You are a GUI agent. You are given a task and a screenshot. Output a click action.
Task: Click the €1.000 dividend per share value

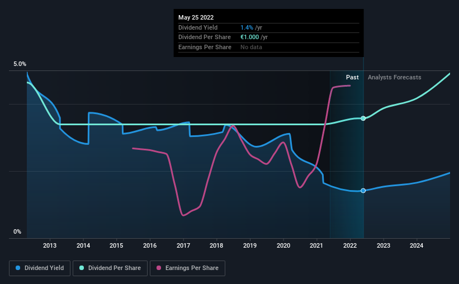coord(249,37)
